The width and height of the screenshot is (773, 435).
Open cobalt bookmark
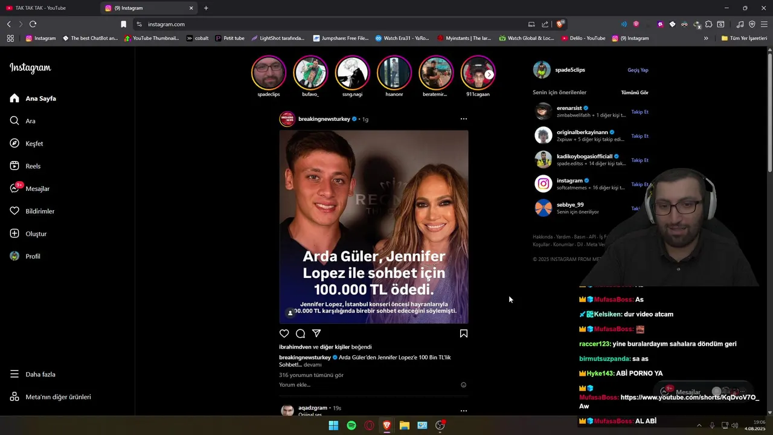(x=197, y=38)
